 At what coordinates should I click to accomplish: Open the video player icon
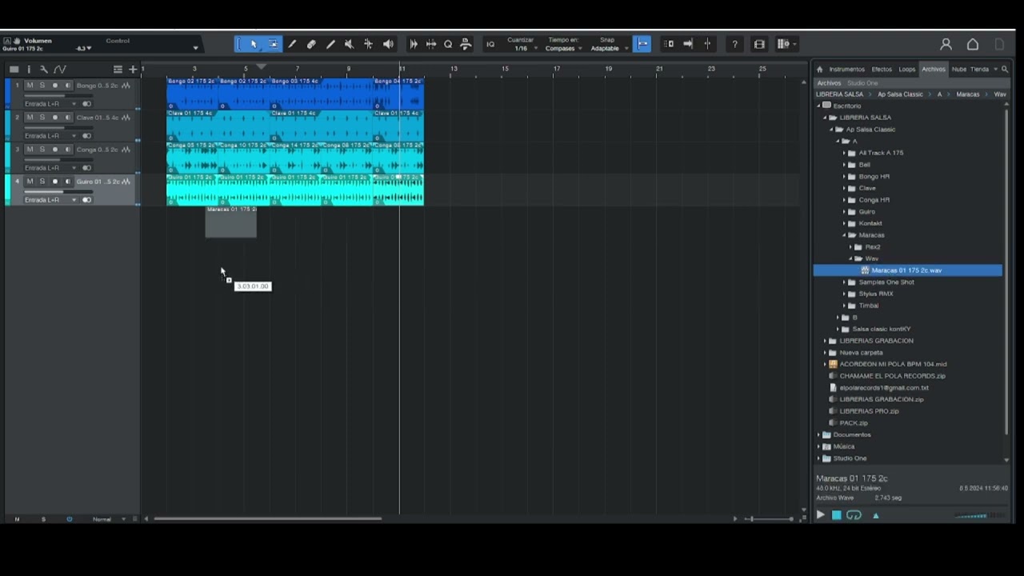coord(759,44)
